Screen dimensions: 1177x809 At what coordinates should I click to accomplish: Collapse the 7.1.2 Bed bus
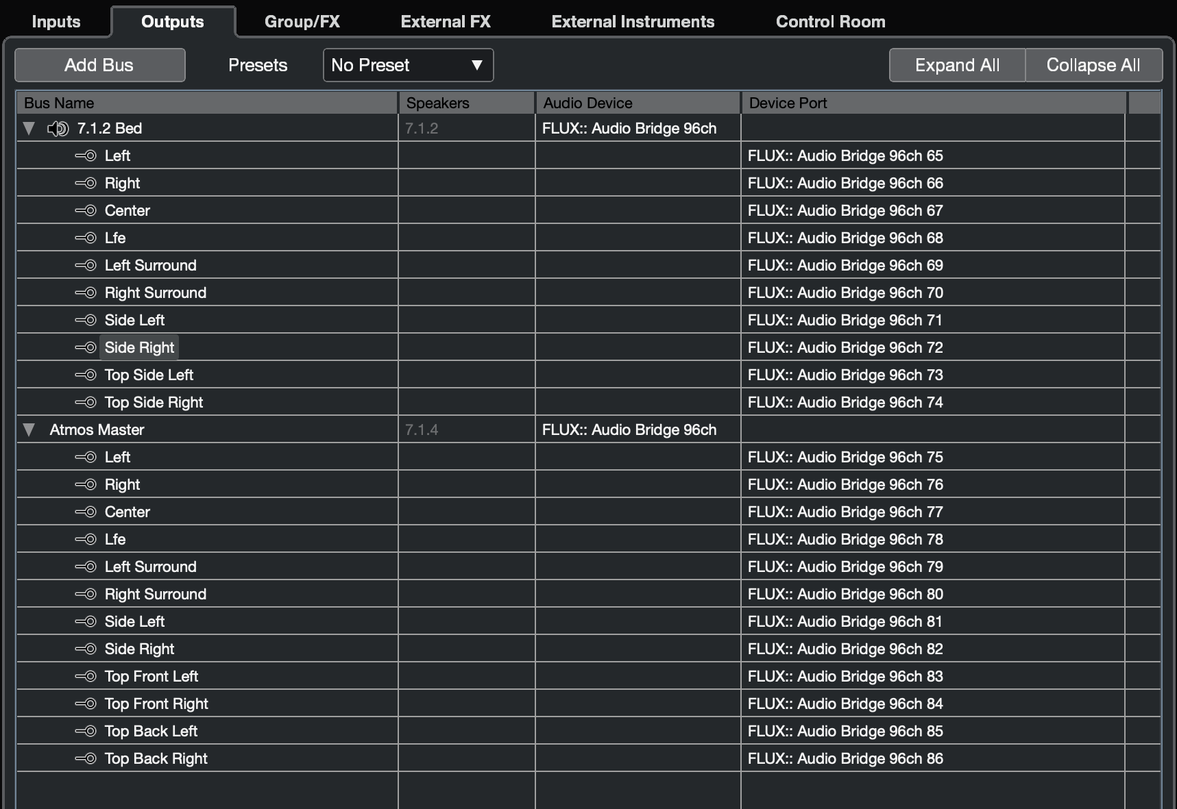point(29,129)
